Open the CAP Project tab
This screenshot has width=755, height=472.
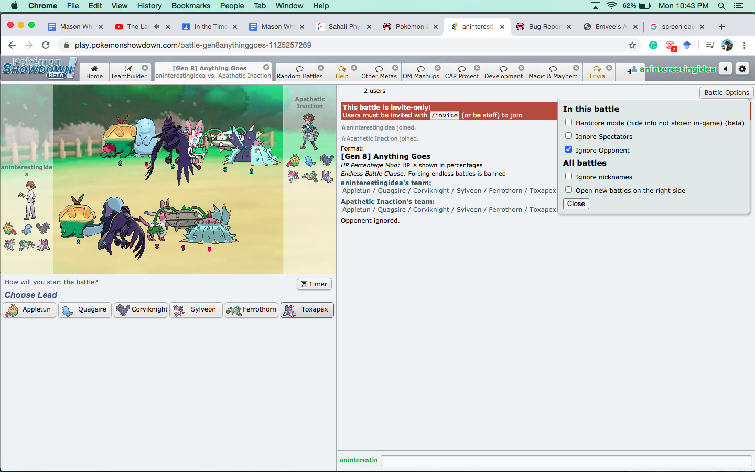(x=462, y=72)
